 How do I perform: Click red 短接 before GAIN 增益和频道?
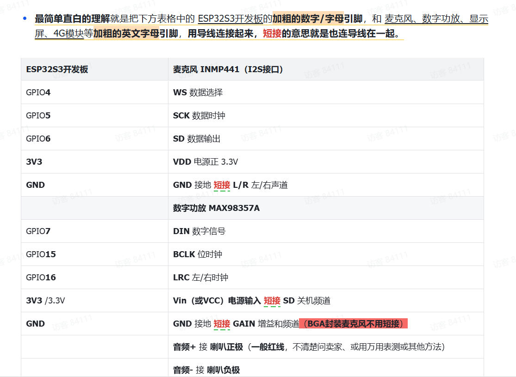(x=222, y=324)
